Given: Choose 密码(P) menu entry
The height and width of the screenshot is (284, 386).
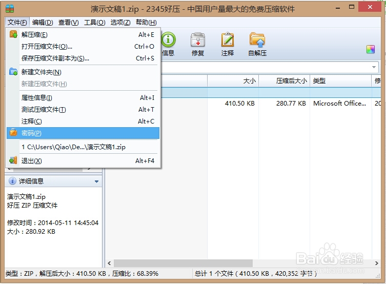Looking at the screenshot, I should tap(83, 133).
